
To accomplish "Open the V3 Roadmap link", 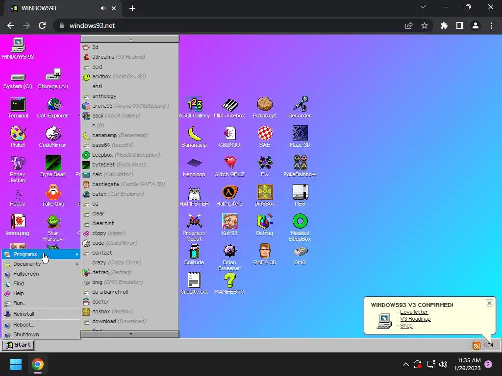I will pos(415,319).
